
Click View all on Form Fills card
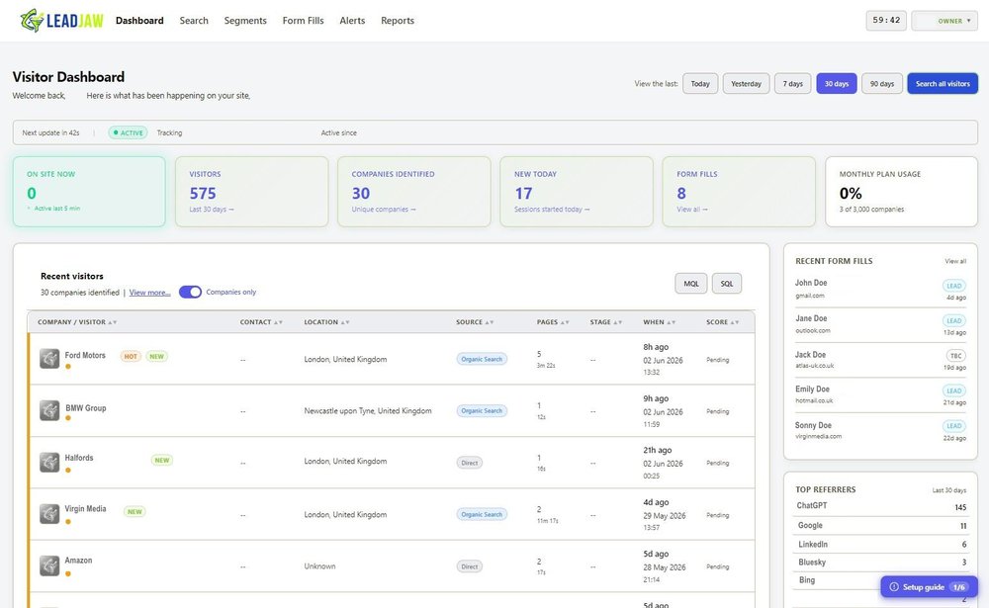click(x=692, y=210)
